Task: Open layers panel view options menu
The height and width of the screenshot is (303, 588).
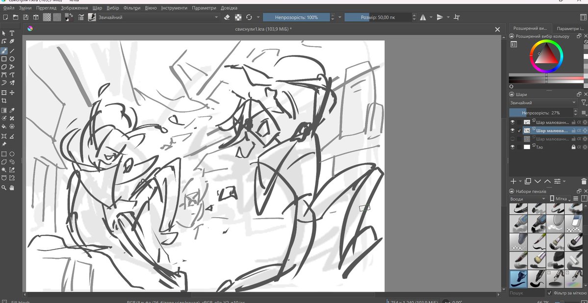Action: (584, 112)
